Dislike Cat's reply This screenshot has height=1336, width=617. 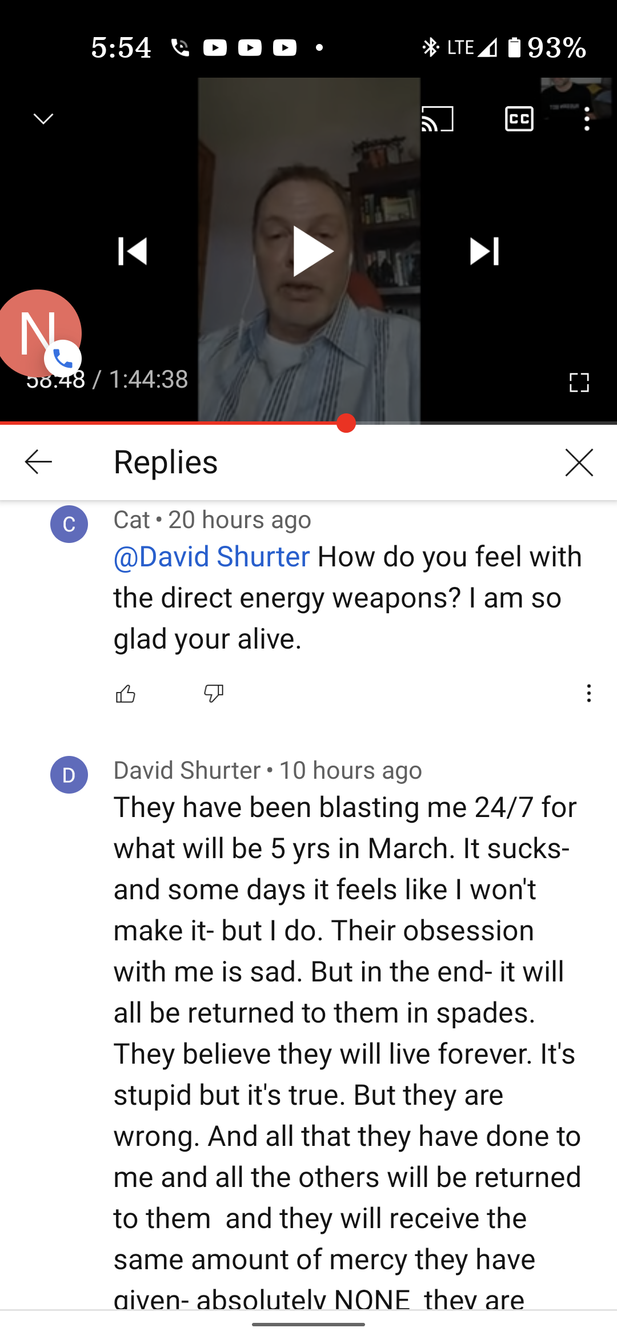(214, 694)
